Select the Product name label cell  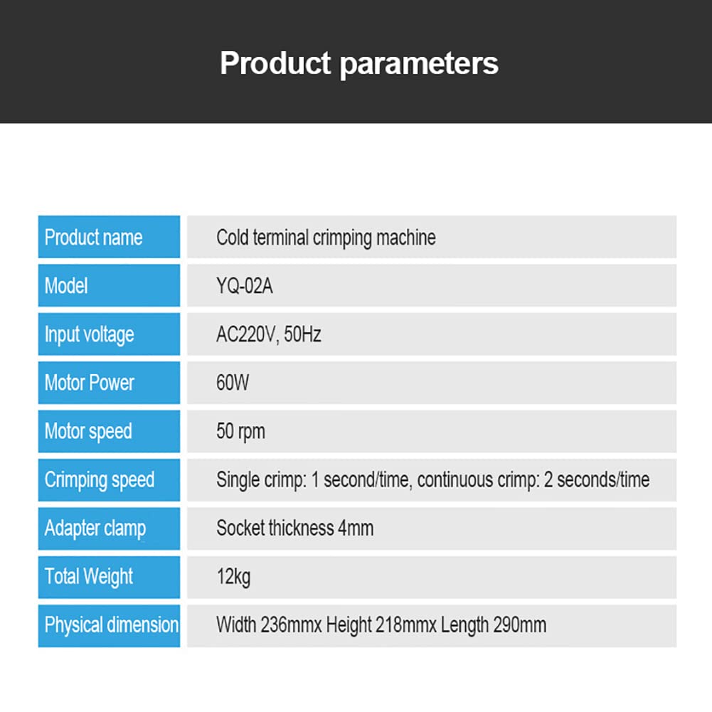109,237
